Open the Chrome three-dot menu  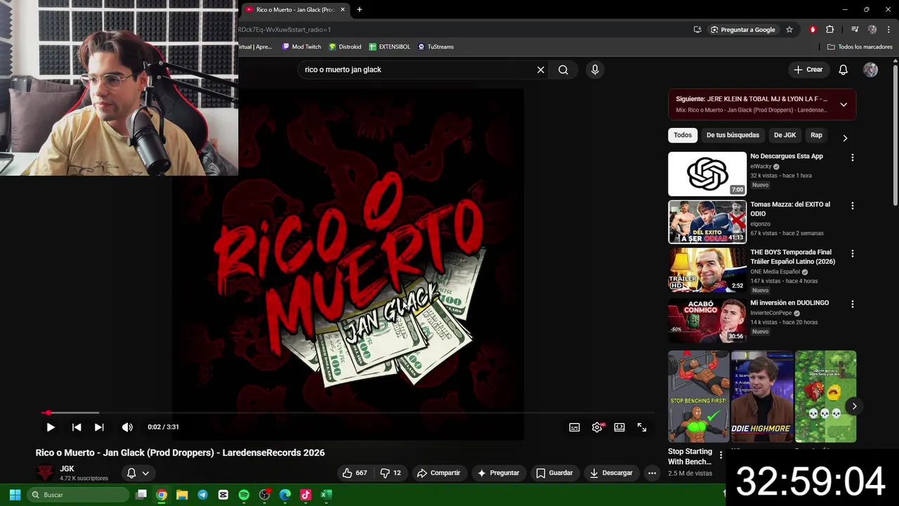(x=888, y=30)
